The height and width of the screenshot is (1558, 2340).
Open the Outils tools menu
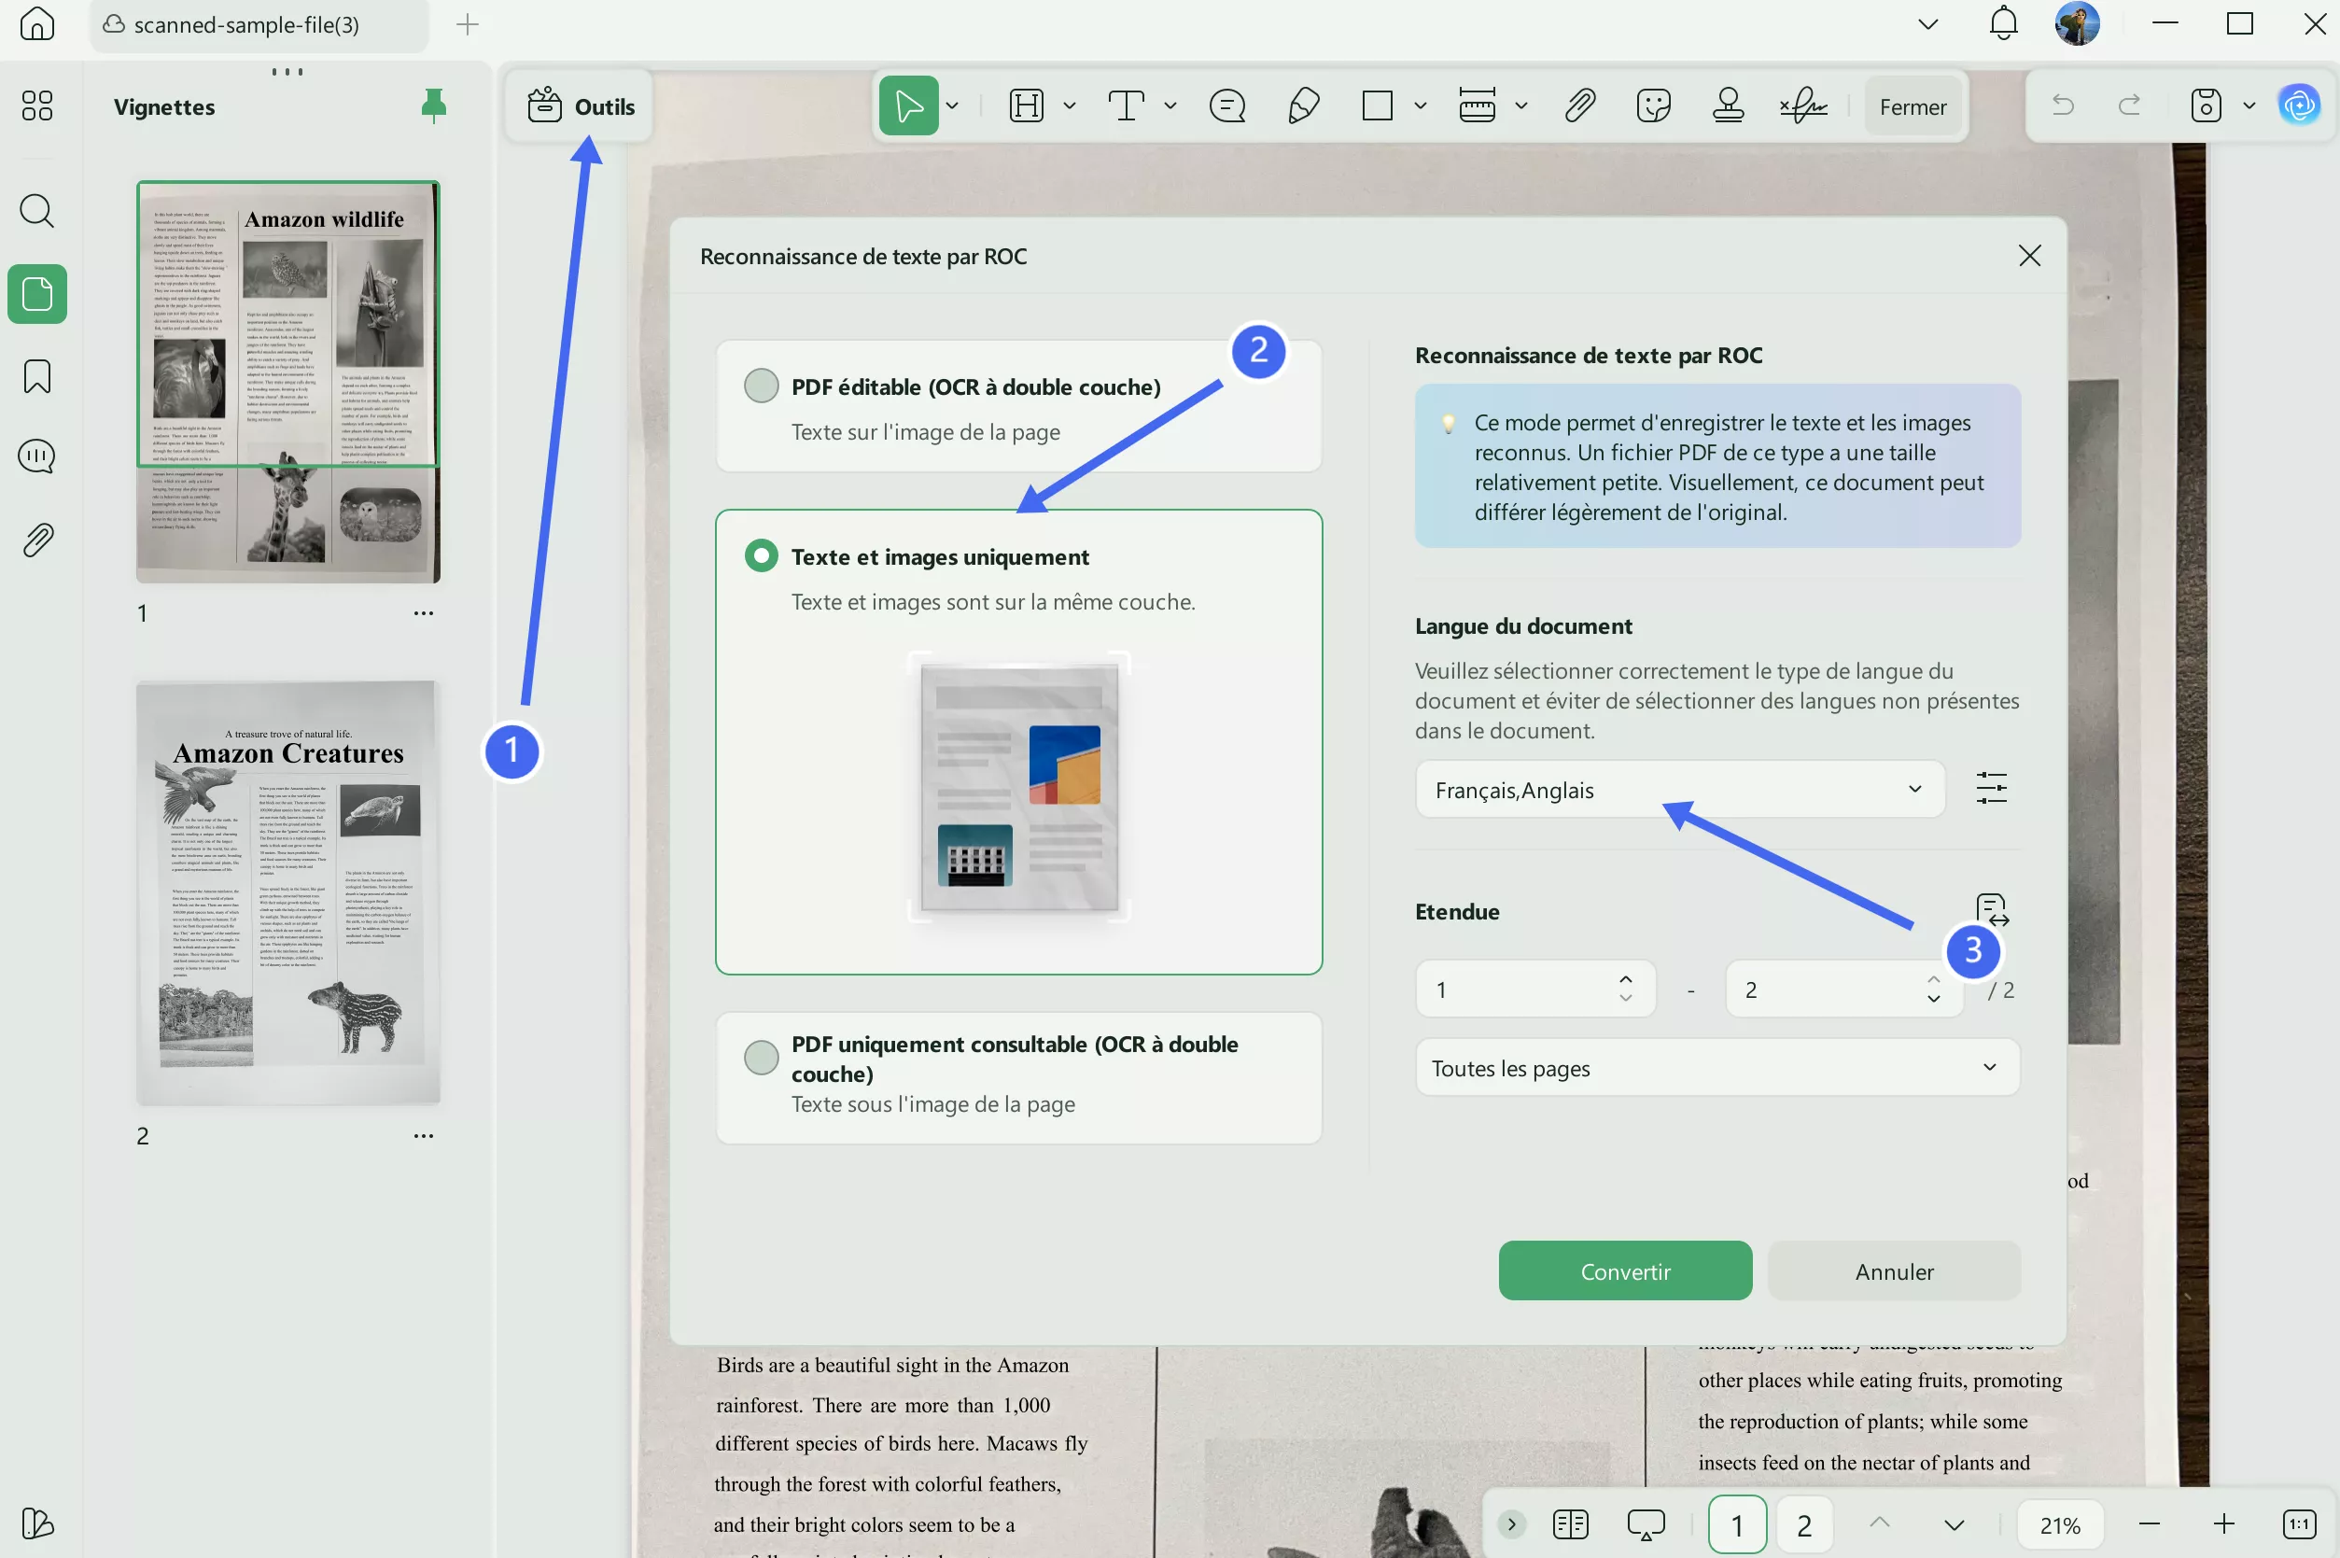tap(581, 106)
